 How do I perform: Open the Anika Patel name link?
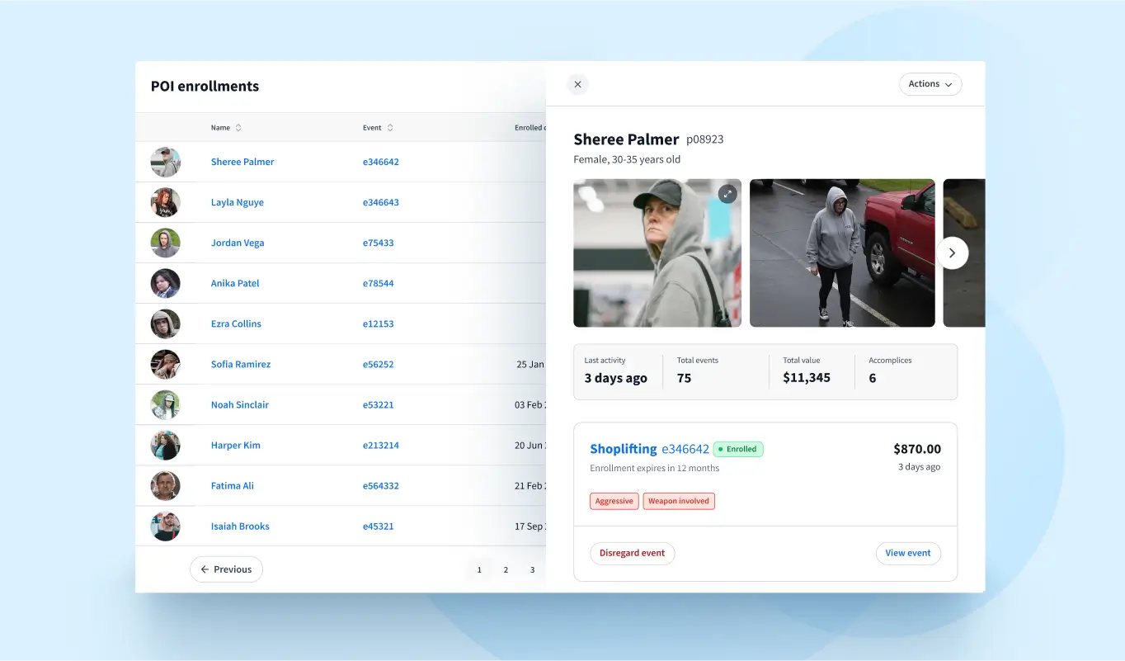click(235, 283)
